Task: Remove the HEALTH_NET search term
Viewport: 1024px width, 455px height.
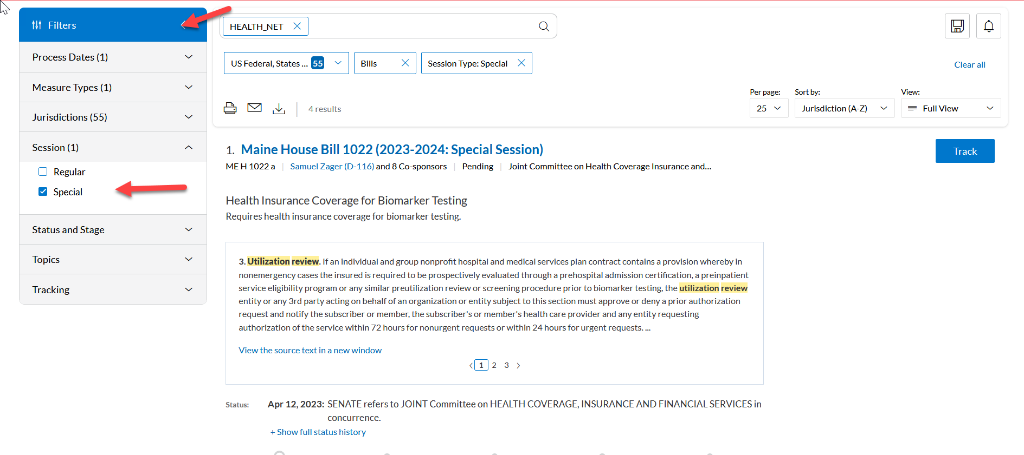Action: coord(297,26)
